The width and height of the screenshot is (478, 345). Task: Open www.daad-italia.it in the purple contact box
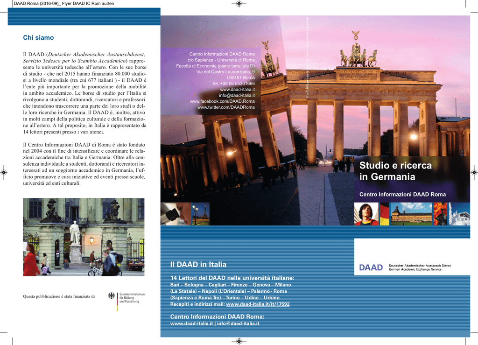[237, 89]
